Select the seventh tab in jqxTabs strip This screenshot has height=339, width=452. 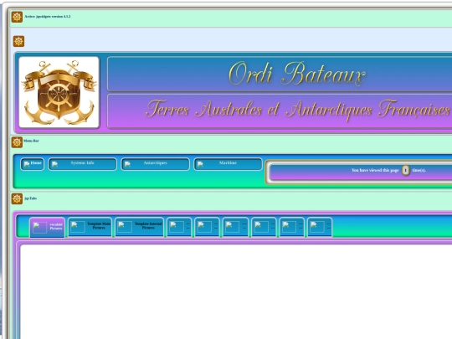pyautogui.click(x=264, y=227)
